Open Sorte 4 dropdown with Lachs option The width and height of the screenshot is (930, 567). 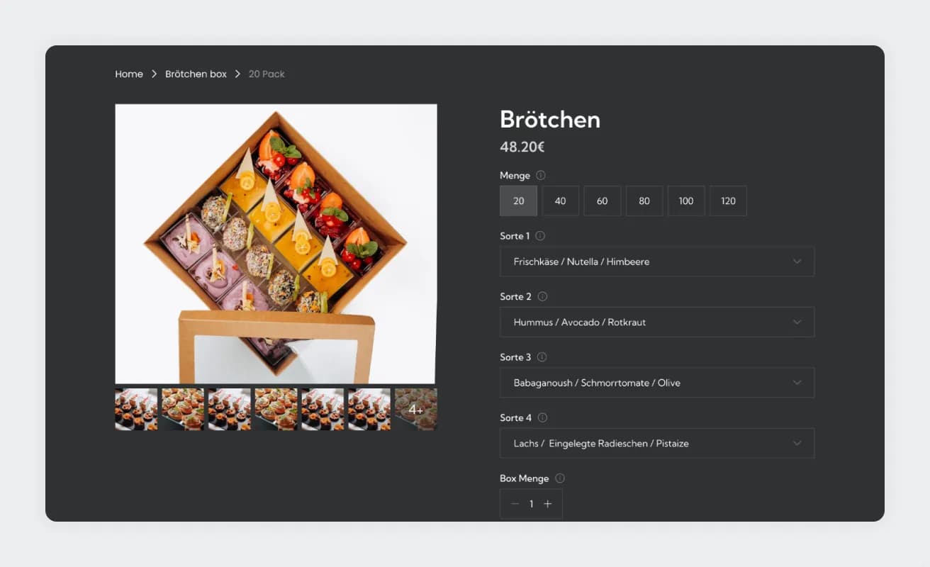point(656,443)
